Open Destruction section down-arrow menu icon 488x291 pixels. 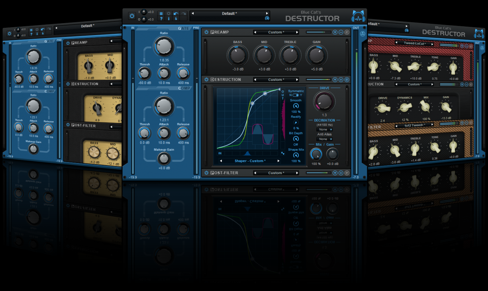[335, 80]
